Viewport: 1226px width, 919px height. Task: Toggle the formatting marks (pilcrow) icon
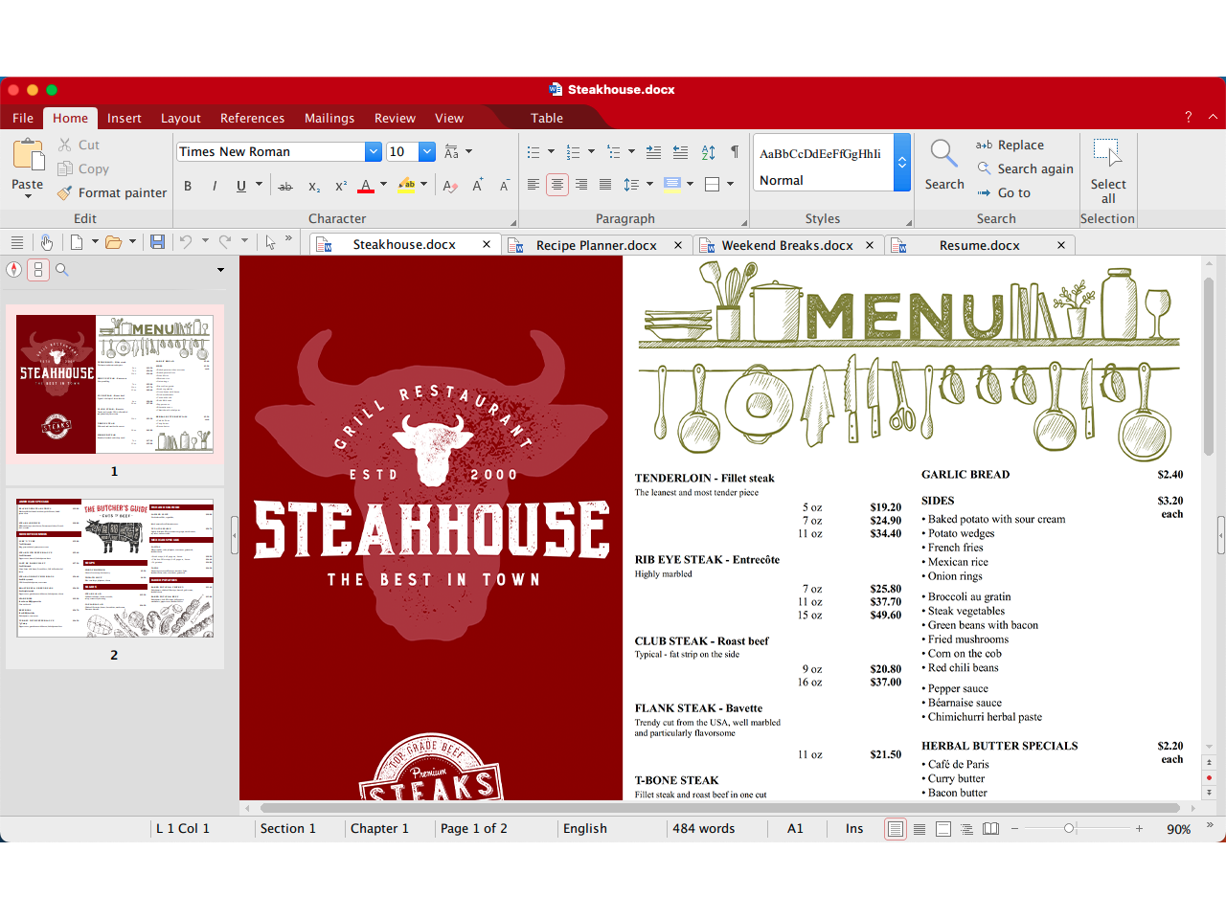coord(735,152)
